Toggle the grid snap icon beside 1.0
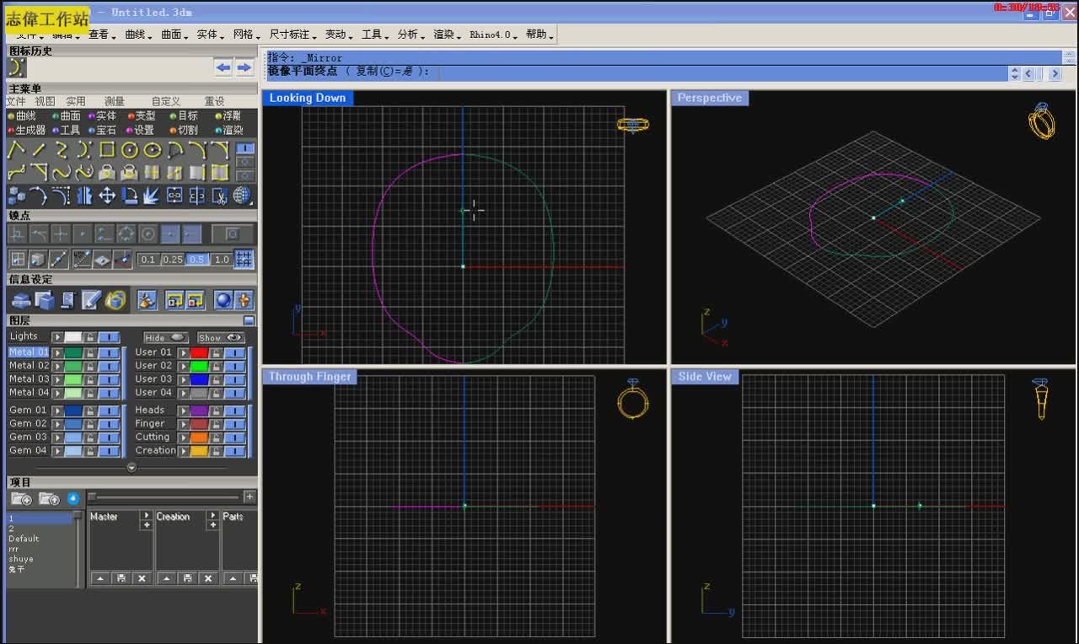 click(x=244, y=259)
